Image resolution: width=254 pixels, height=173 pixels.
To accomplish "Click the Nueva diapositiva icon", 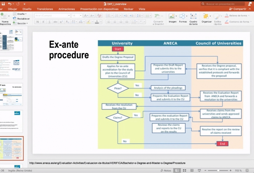I will pyautogui.click(x=4, y=16).
